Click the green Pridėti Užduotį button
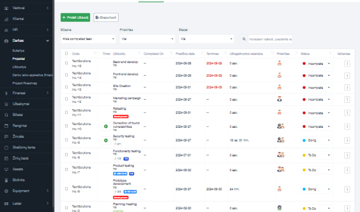Image resolution: width=360 pixels, height=212 pixels. [75, 17]
